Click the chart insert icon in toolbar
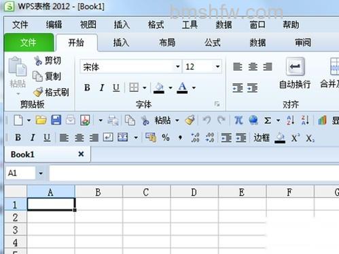Screen dimensions: 339x254 coord(322,121)
